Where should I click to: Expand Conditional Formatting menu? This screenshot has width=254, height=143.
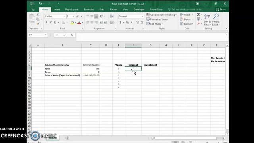click(x=162, y=15)
